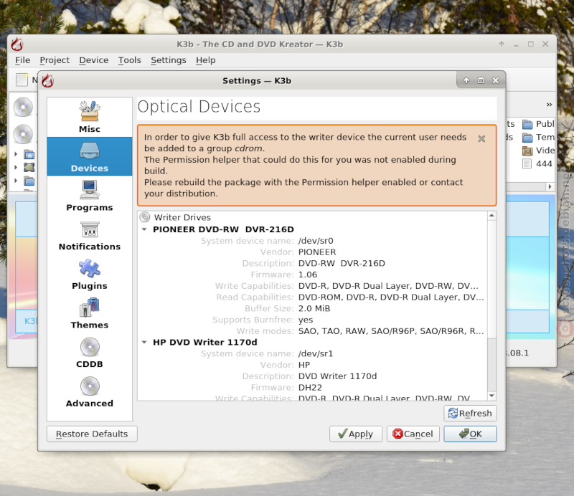Dismiss the orange cdrom permission message

481,138
